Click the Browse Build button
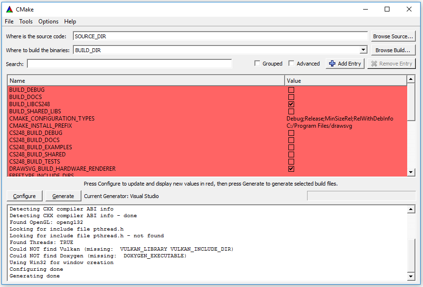 click(393, 50)
